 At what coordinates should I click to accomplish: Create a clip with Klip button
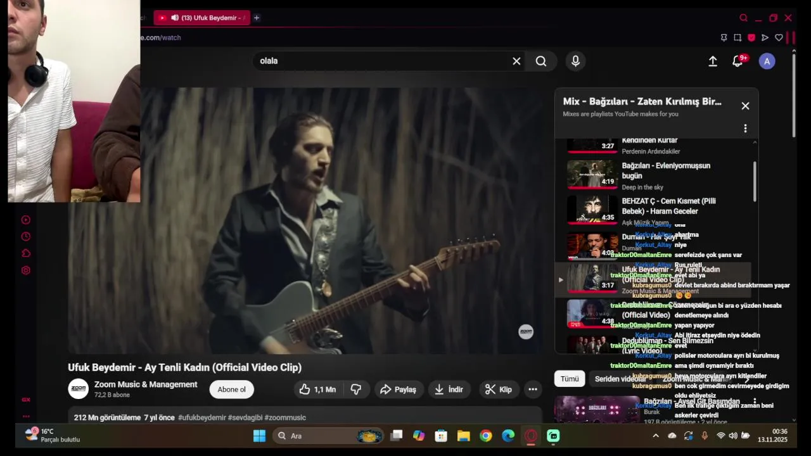click(x=498, y=389)
